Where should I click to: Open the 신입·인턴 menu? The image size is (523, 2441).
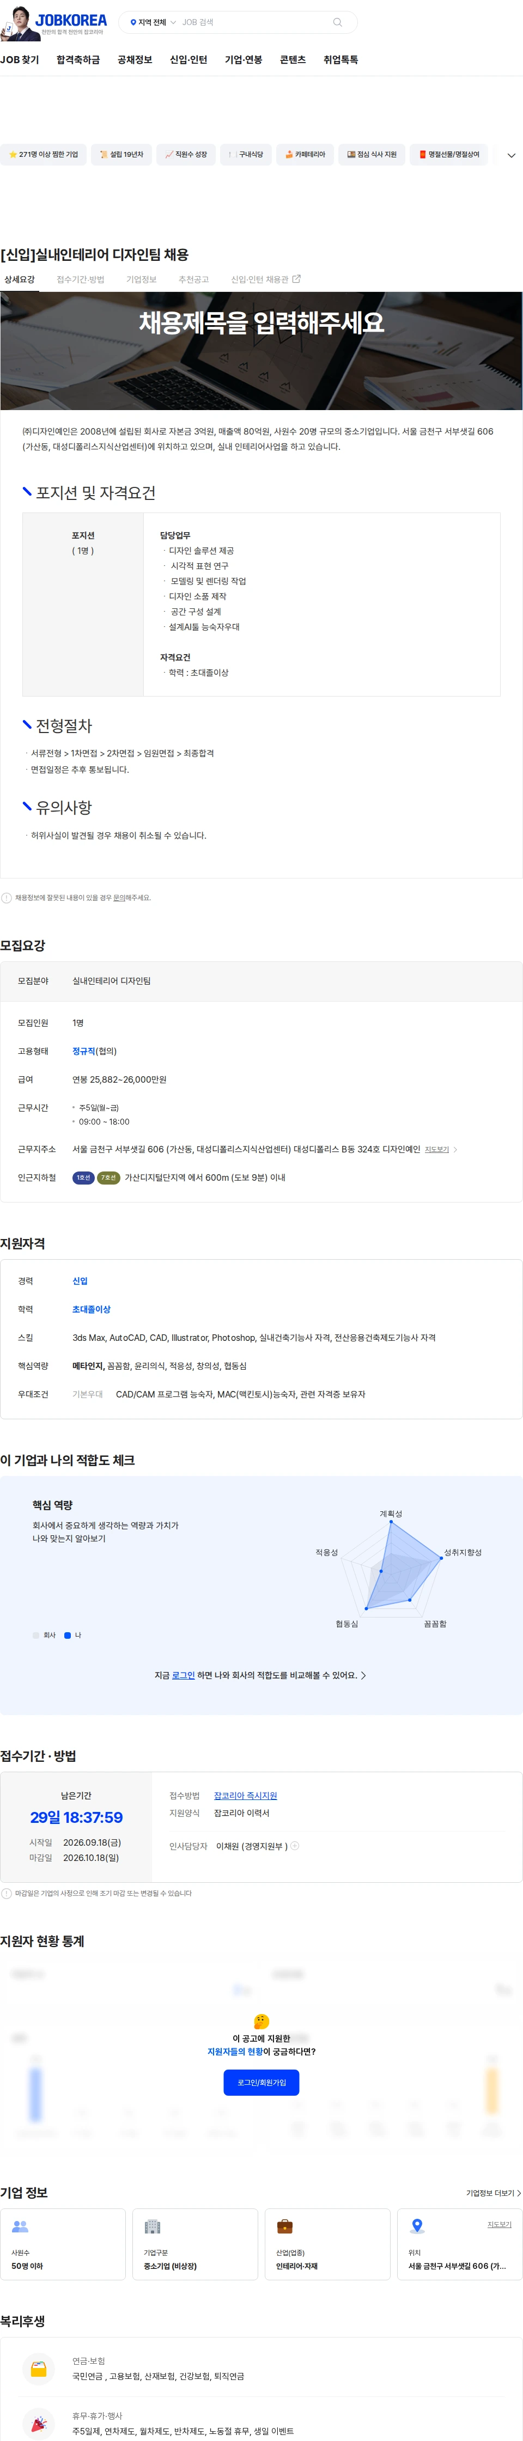187,60
